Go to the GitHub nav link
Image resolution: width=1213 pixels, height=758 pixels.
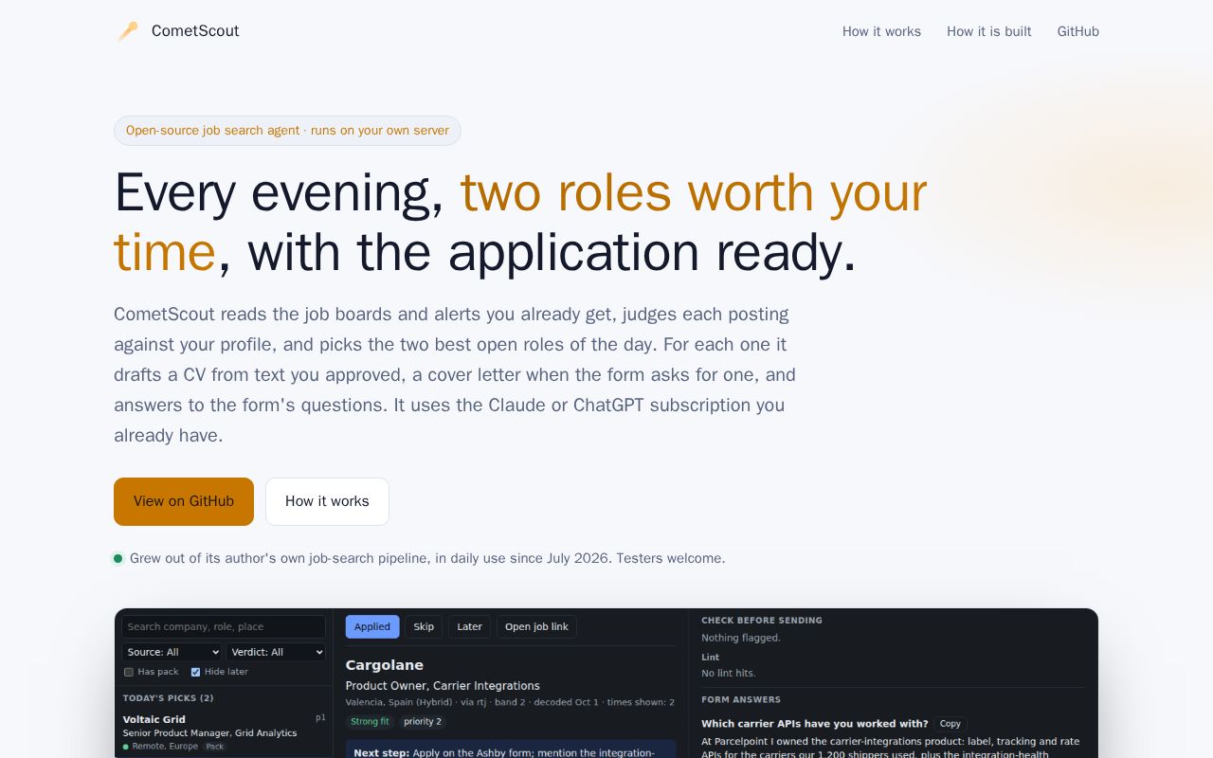(1078, 31)
